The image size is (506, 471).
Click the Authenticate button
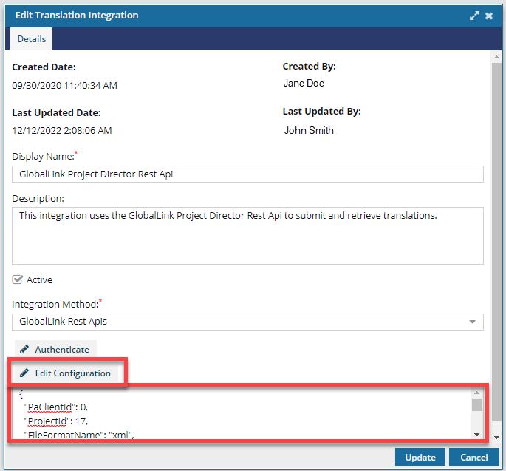point(55,349)
